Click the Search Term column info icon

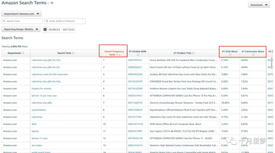(73, 53)
